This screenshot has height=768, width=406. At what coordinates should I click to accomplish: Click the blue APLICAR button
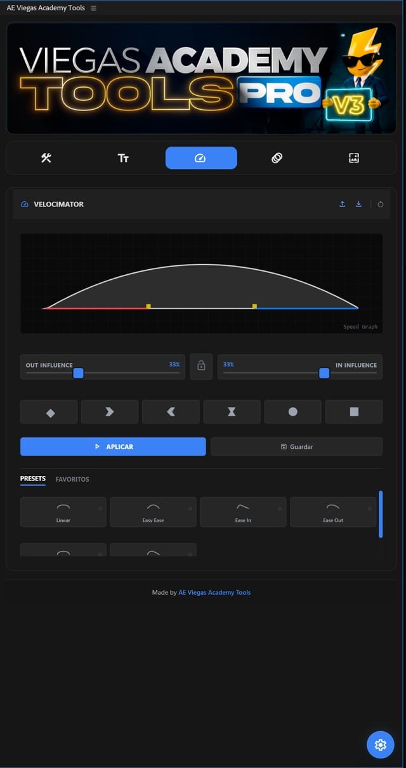click(113, 447)
